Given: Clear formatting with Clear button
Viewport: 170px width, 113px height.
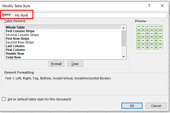Looking at the screenshot, I should click(75, 64).
